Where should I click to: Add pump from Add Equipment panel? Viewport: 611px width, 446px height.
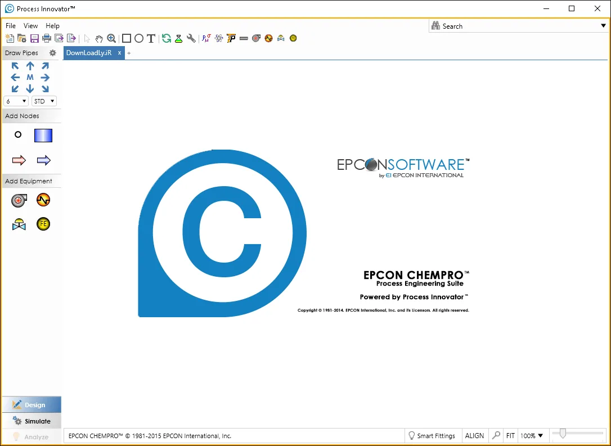click(19, 200)
